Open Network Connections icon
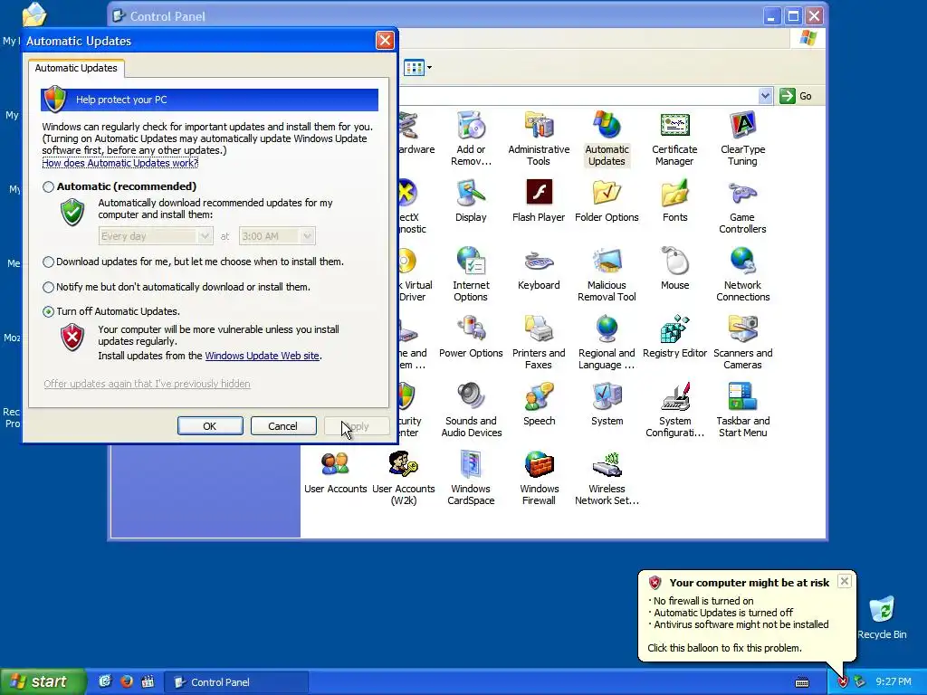Viewport: 927px width, 695px height. point(742,274)
